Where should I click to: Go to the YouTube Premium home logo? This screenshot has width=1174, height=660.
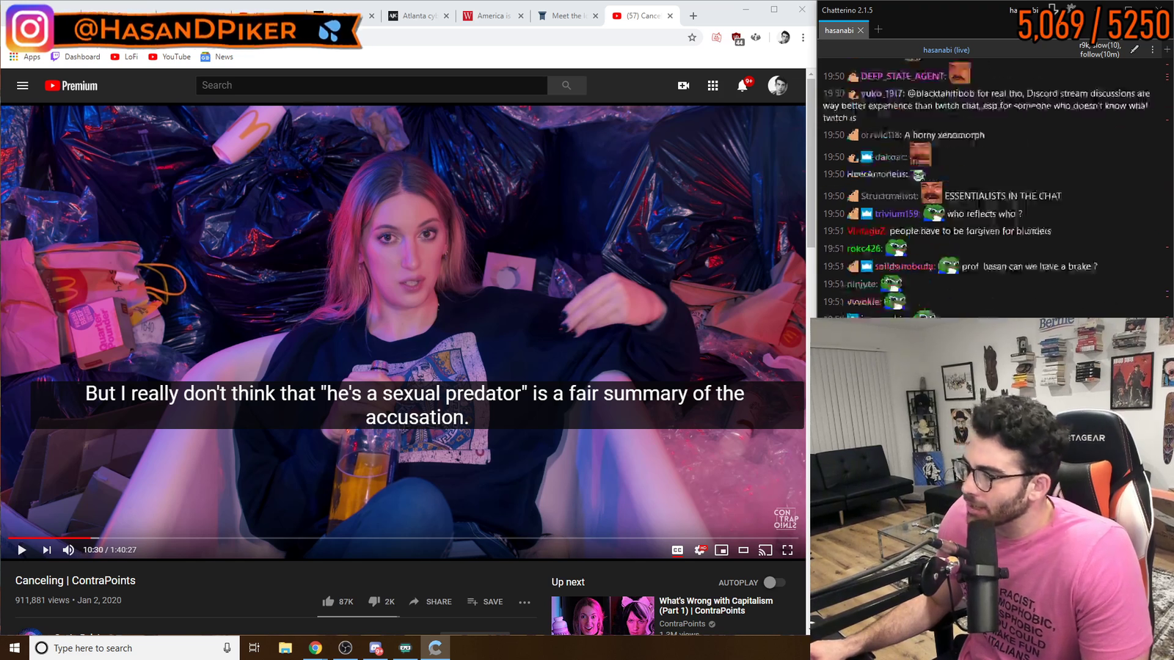[x=71, y=86]
